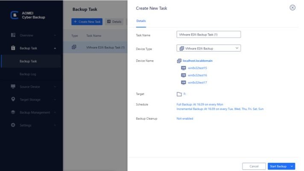Click the Target Storage pin icon
304x171 pixels.
(x=13, y=99)
